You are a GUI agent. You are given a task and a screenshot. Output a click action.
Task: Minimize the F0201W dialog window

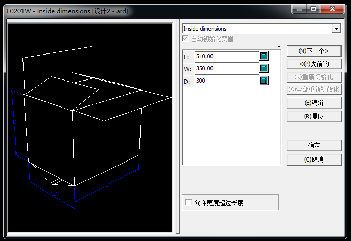coord(299,8)
